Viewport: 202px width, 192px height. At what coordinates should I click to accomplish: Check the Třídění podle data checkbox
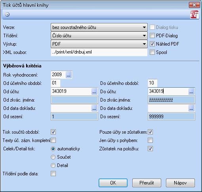pyautogui.click(x=53, y=174)
